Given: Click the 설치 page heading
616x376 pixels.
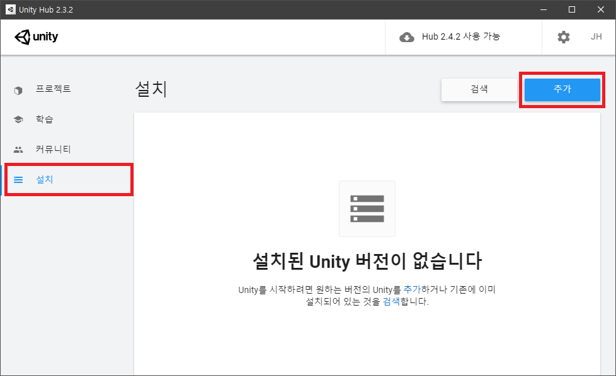Looking at the screenshot, I should click(151, 89).
